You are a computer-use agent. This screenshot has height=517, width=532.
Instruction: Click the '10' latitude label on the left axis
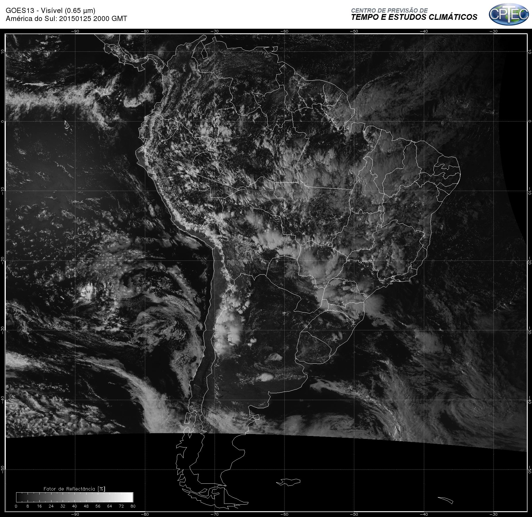pos(3,51)
